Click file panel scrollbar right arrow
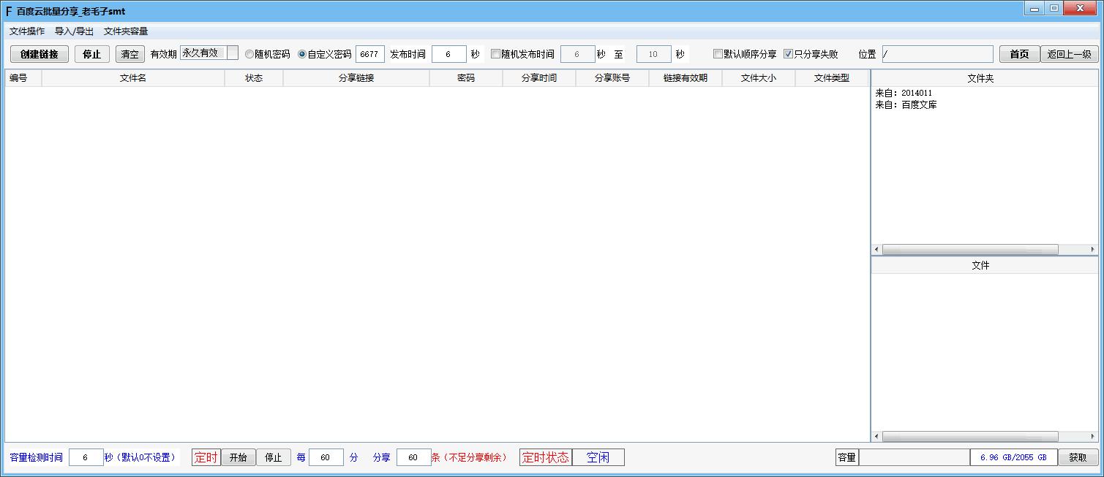1104x477 pixels. [x=1094, y=437]
